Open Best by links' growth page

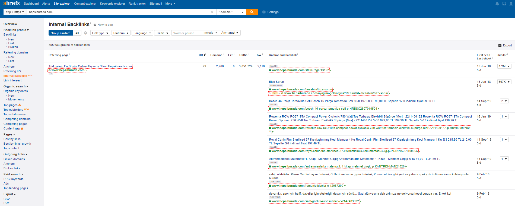[x=17, y=144]
